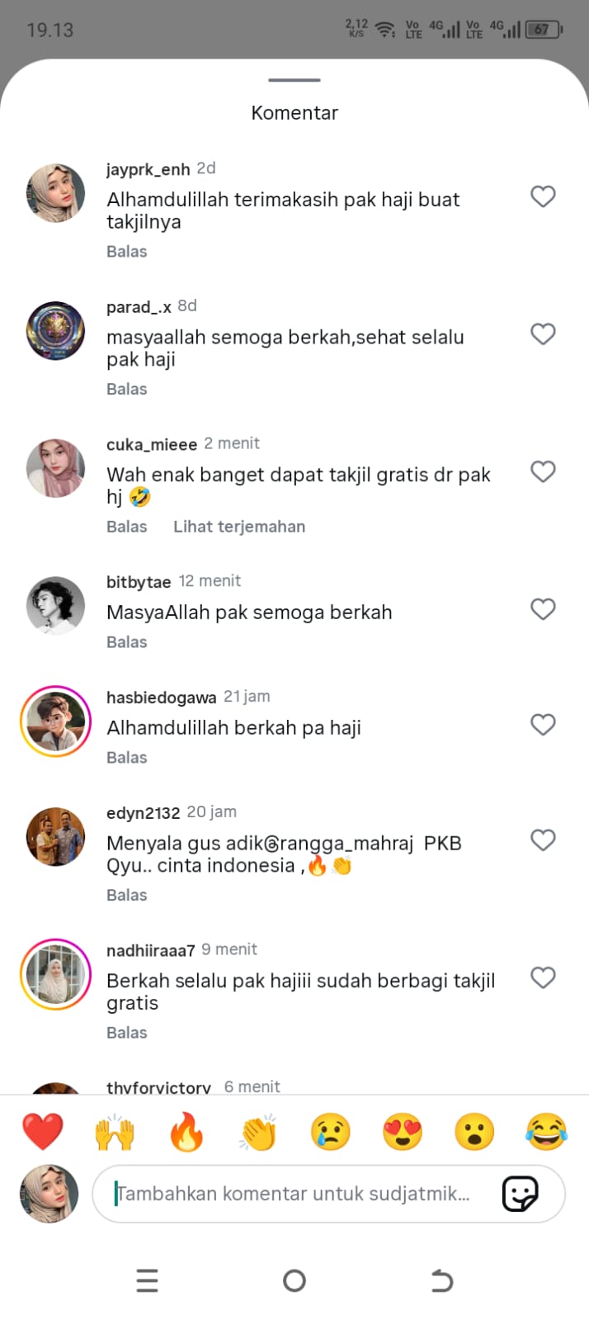Insert crying face emoji

[331, 1132]
